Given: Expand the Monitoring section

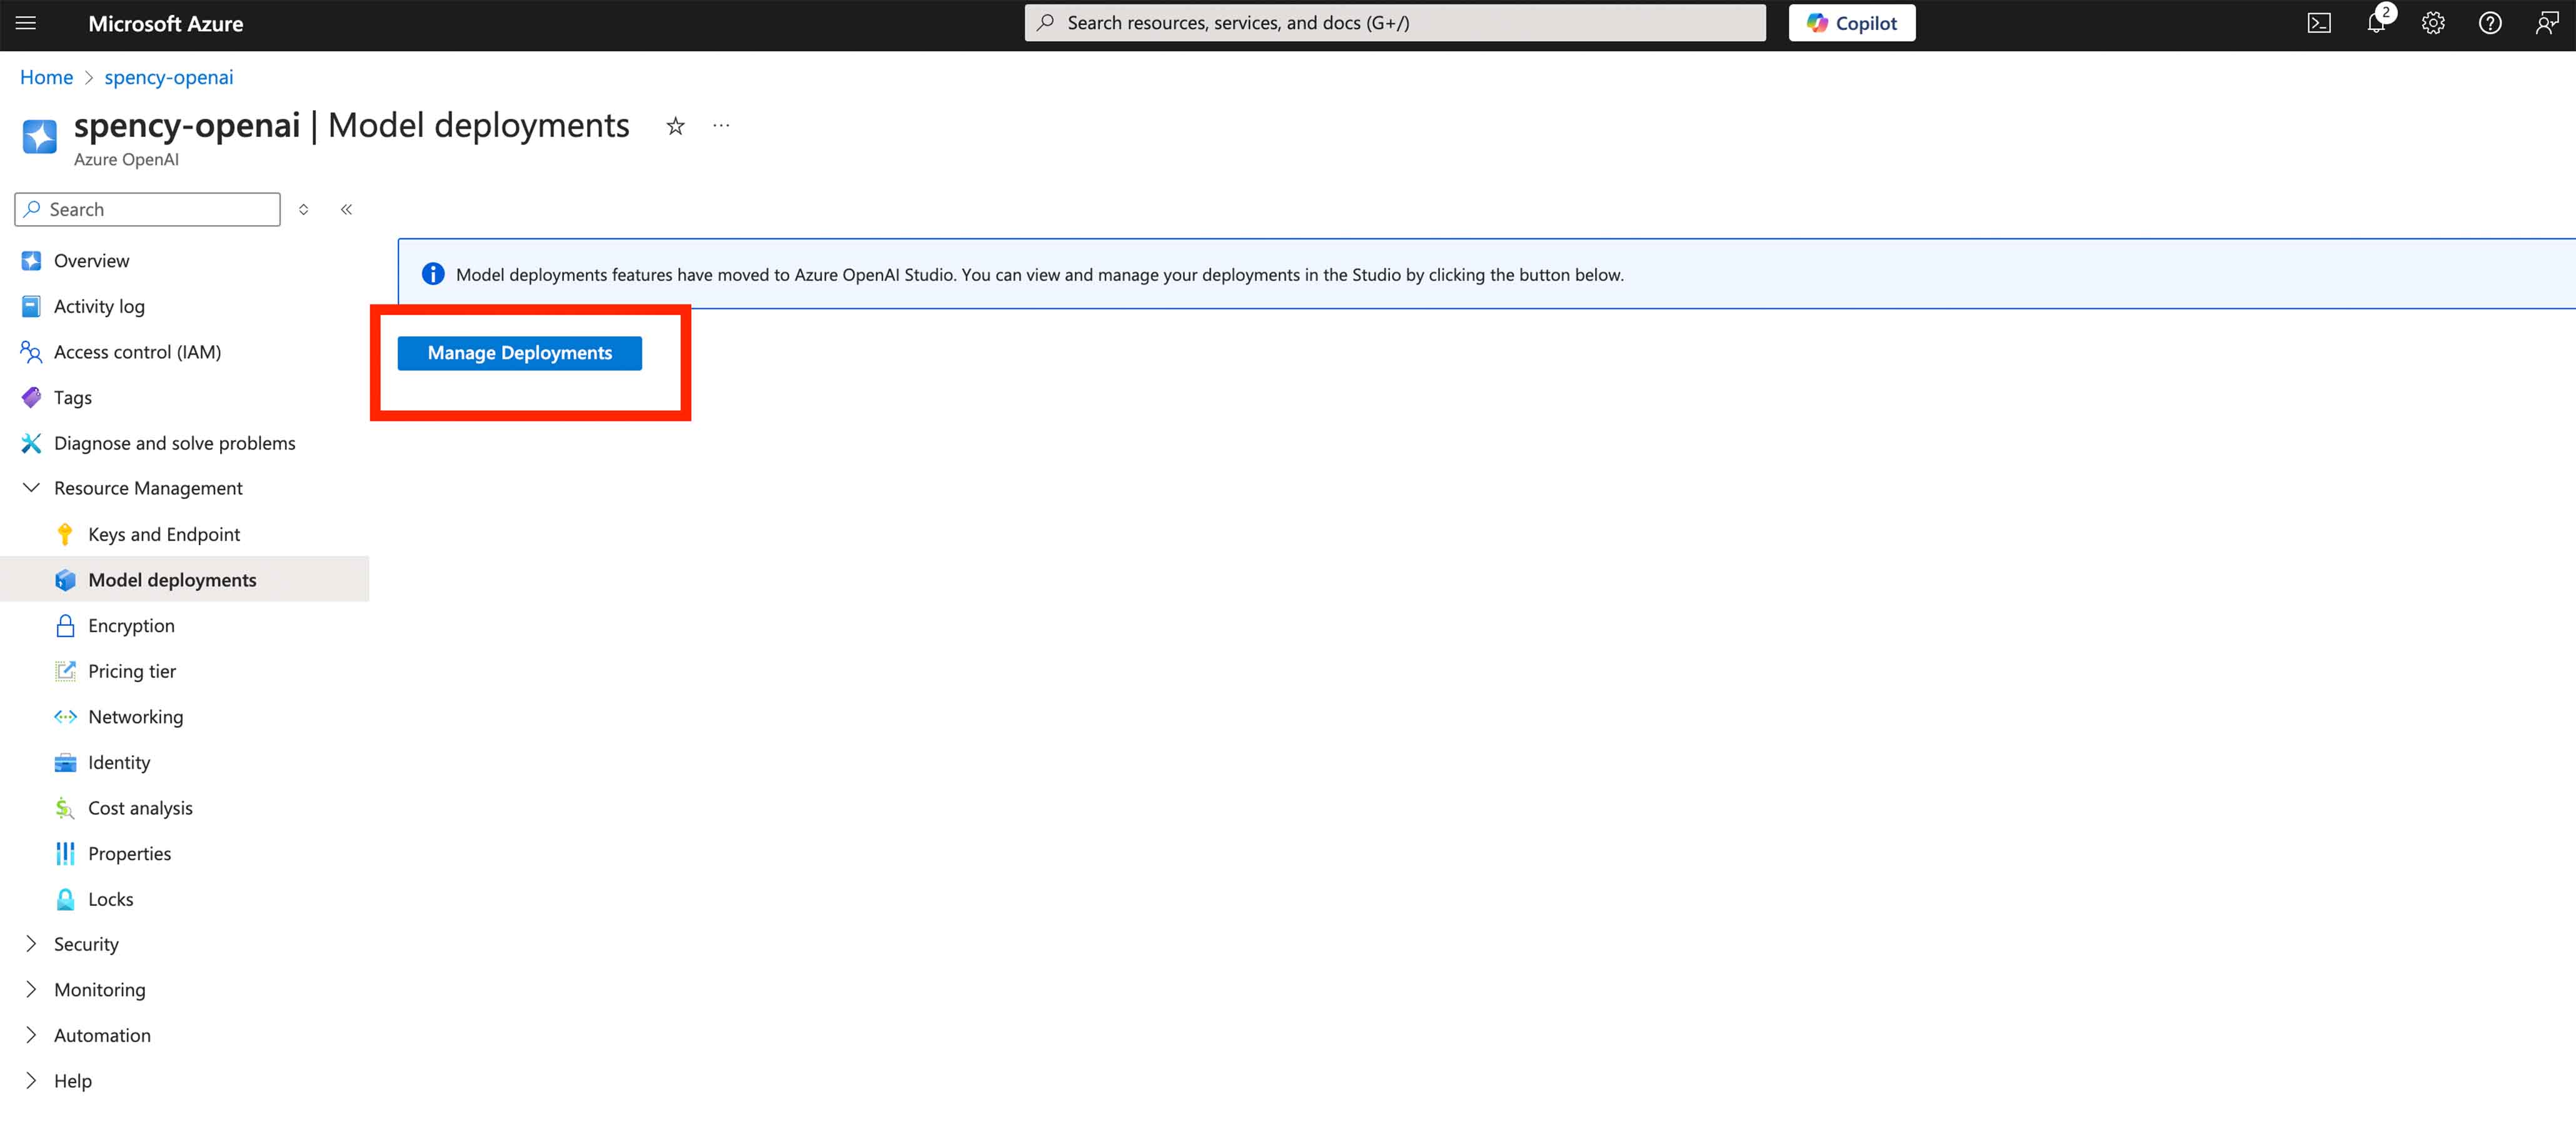Looking at the screenshot, I should click(31, 990).
